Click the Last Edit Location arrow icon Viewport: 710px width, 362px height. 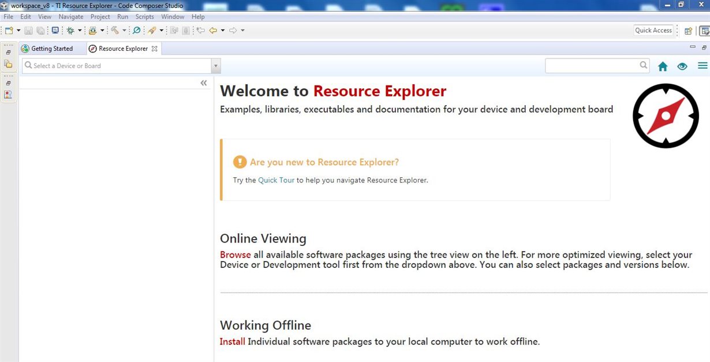point(200,31)
